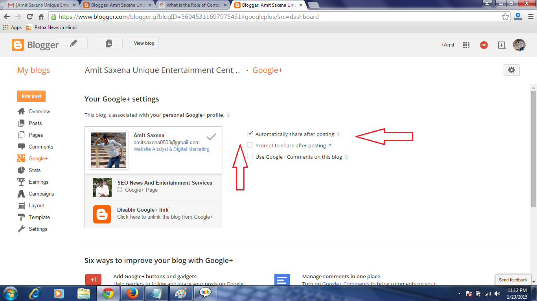Click help icon beside Automatically share
This screenshot has width=537, height=301.
[338, 134]
